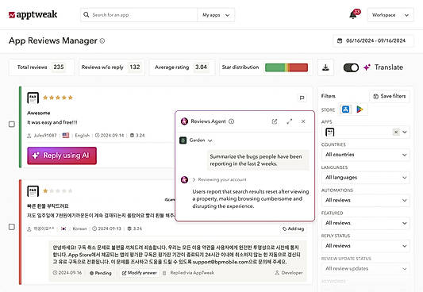This screenshot has width=423, height=292.
Task: Click the Garden app icon in agent
Action: 183,140
